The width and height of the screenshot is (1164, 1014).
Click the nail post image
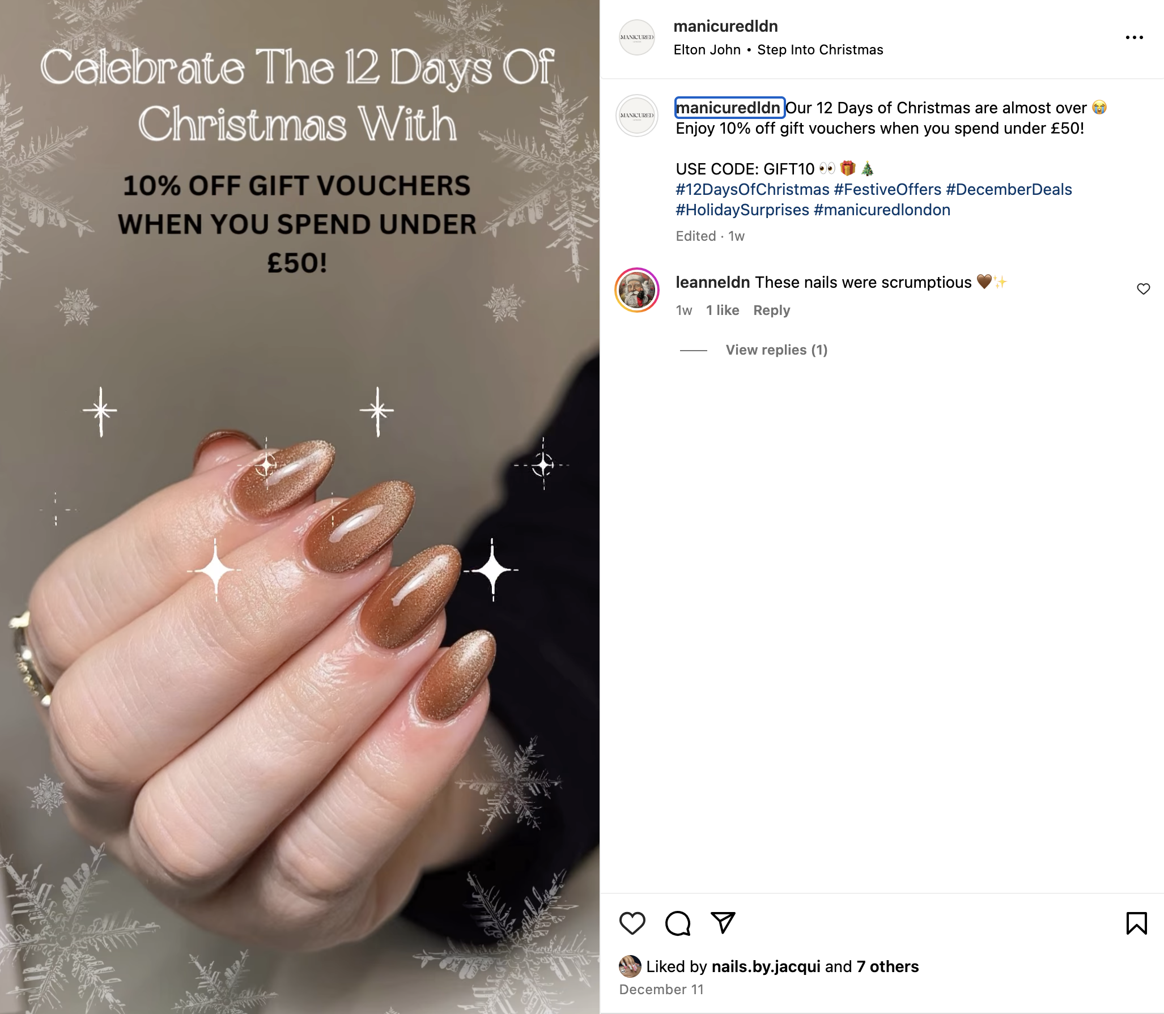[300, 507]
